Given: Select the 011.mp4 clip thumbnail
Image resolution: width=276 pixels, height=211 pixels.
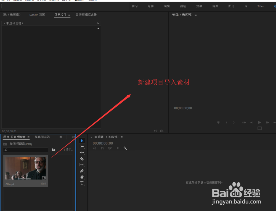Looking at the screenshot, I should [x=25, y=168].
